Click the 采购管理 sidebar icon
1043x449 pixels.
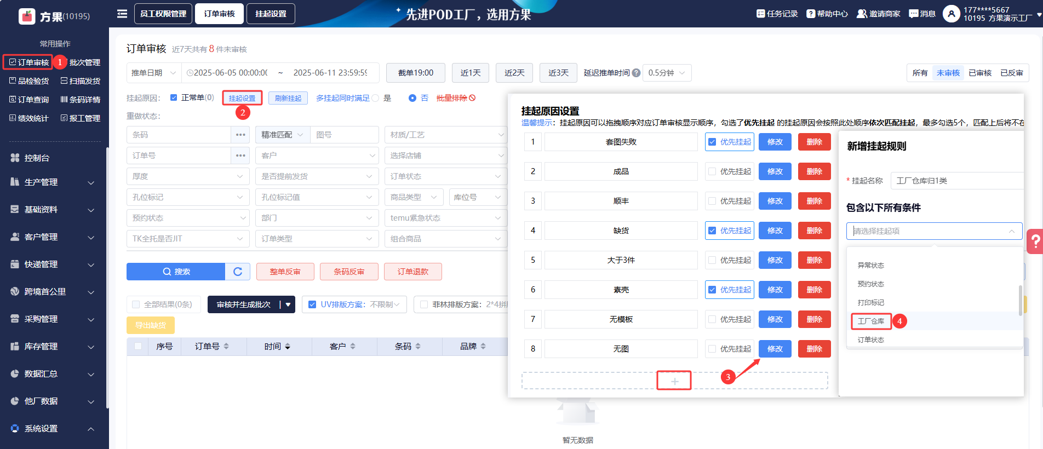click(x=15, y=319)
